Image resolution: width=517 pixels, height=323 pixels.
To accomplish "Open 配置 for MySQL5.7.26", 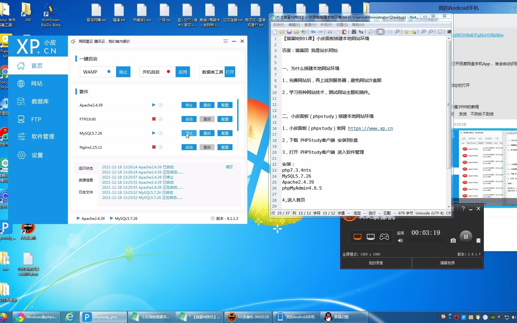I will tap(225, 133).
